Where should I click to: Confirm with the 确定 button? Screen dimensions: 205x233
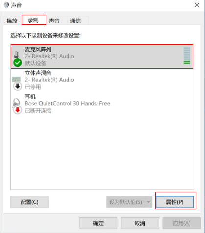[98, 223]
